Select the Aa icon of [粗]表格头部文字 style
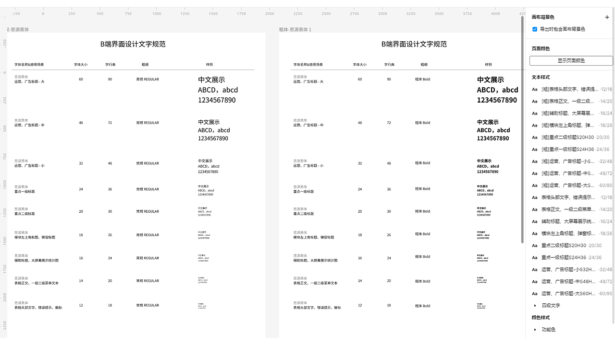The width and height of the screenshot is (615, 345). [x=535, y=89]
